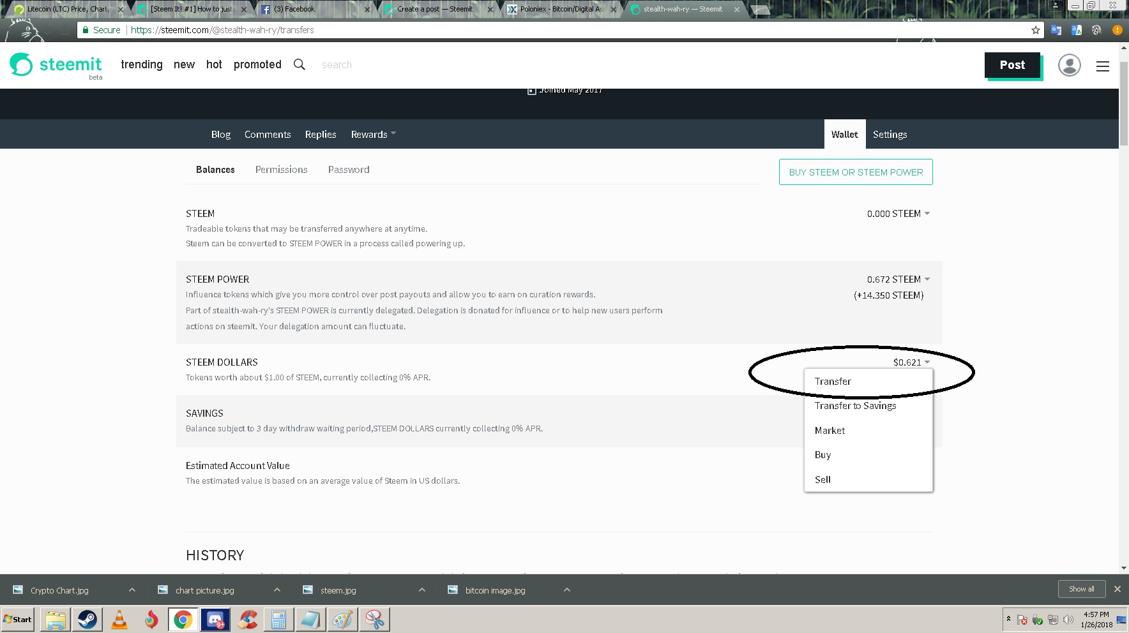Go to the Blog tab
The height and width of the screenshot is (633, 1129).
pyautogui.click(x=221, y=134)
